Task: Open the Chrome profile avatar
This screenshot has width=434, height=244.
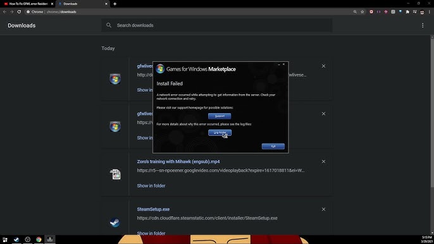Action: [x=422, y=12]
